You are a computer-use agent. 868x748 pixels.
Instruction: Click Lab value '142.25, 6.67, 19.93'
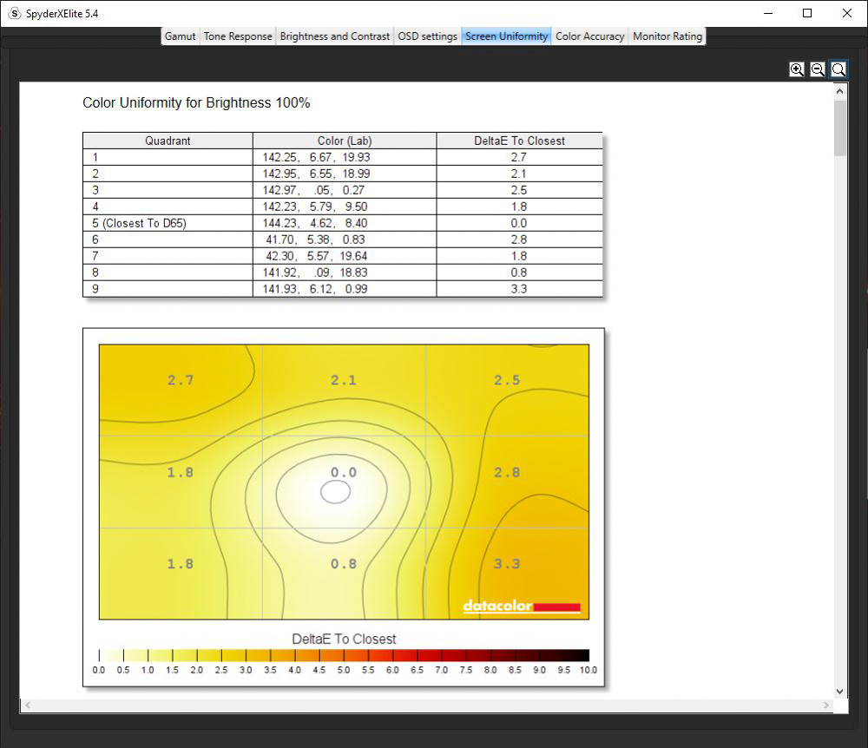[316, 157]
